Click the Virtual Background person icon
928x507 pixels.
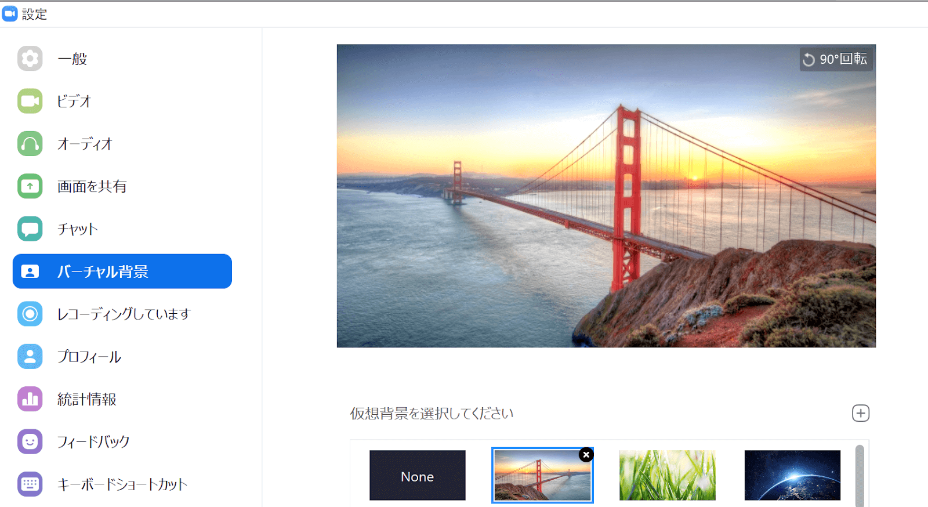(x=30, y=271)
